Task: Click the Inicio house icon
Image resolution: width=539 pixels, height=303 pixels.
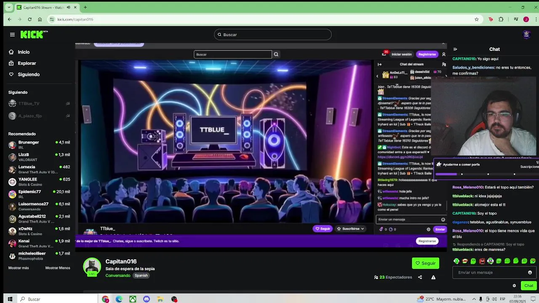Action: pos(11,52)
